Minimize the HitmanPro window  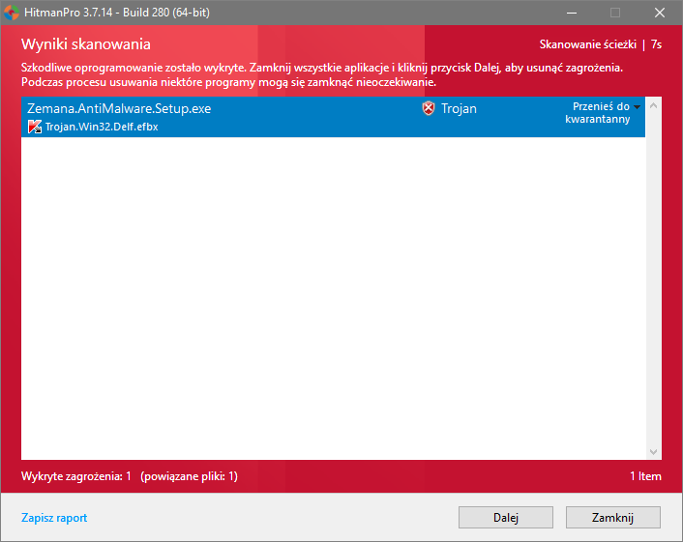tap(572, 13)
